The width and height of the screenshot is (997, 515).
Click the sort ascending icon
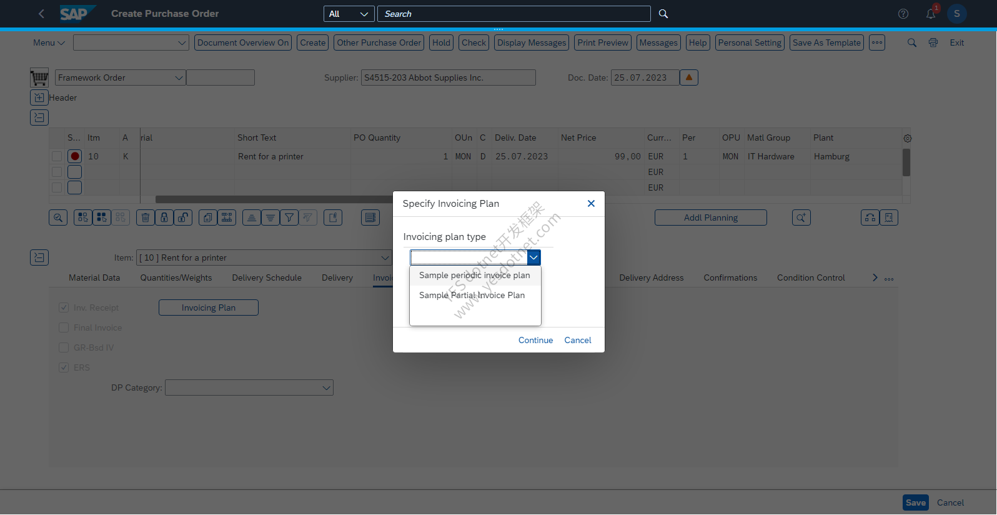coord(252,217)
